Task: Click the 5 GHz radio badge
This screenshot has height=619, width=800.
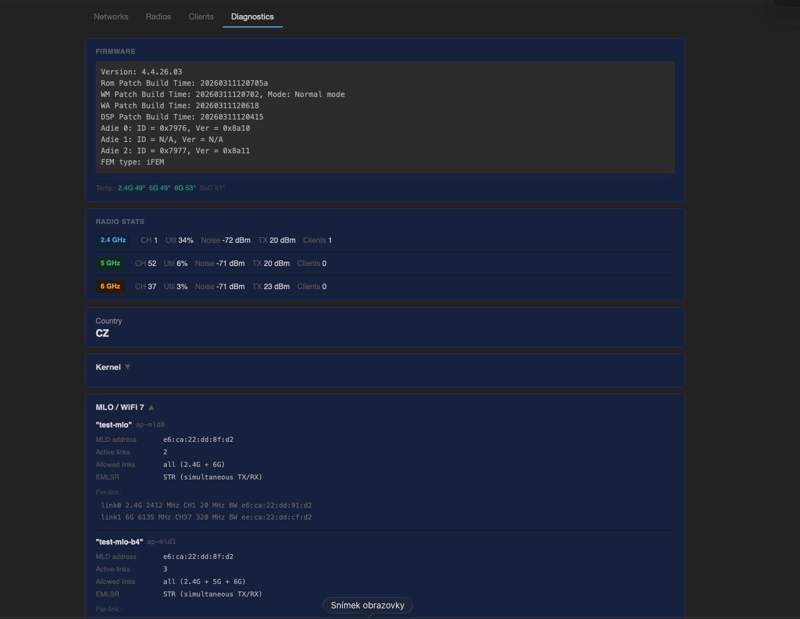Action: (x=110, y=263)
